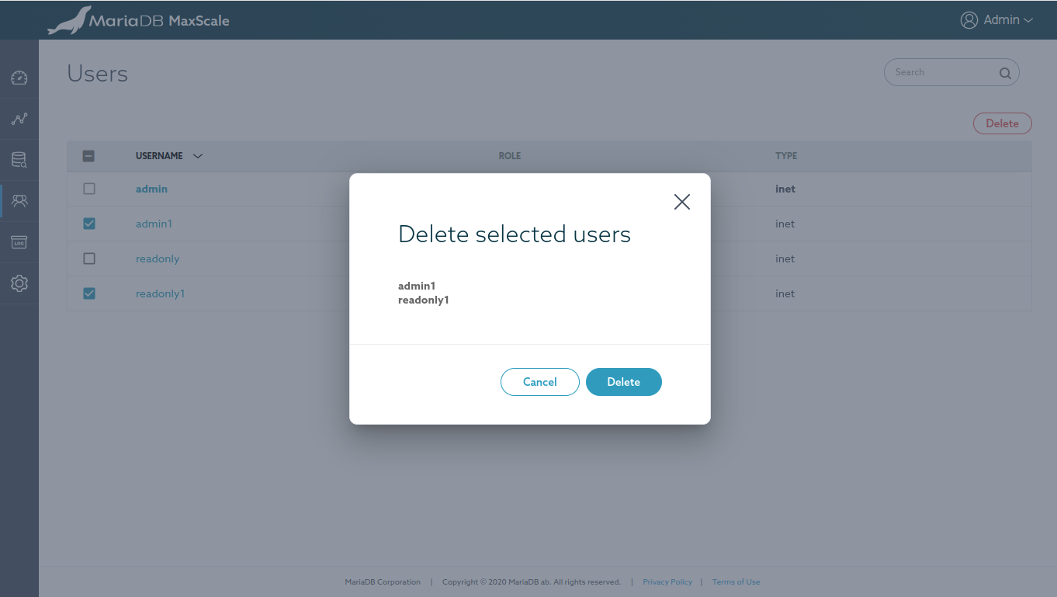
Task: Open the dashboard gauge icon in sidebar
Action: [19, 78]
